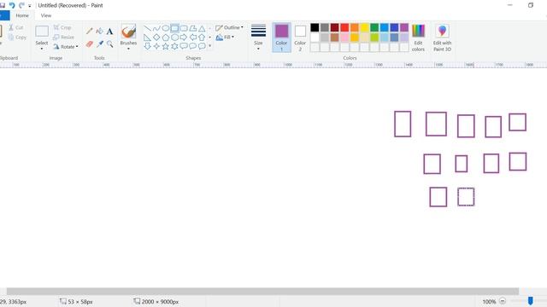The height and width of the screenshot is (307, 547).
Task: Choose the Rounded rectangular callout shape
Action: pyautogui.click(x=184, y=46)
